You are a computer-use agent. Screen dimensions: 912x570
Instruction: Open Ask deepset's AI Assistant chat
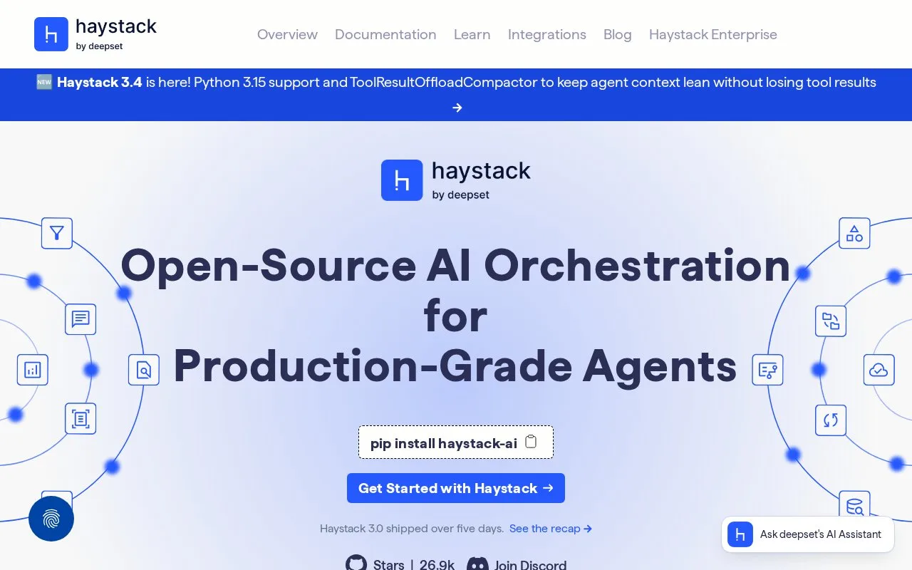point(808,534)
